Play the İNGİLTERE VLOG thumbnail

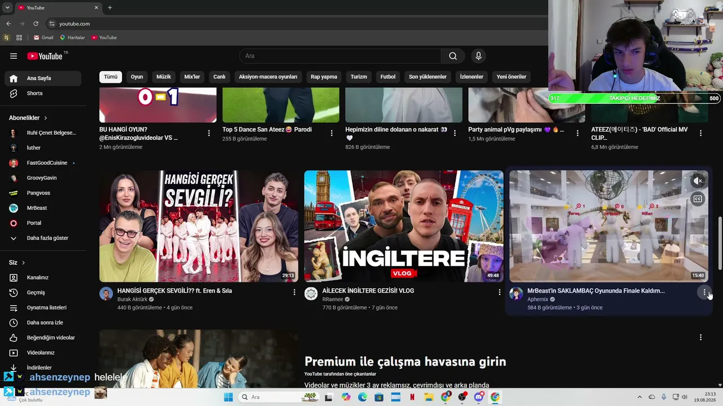pos(404,226)
